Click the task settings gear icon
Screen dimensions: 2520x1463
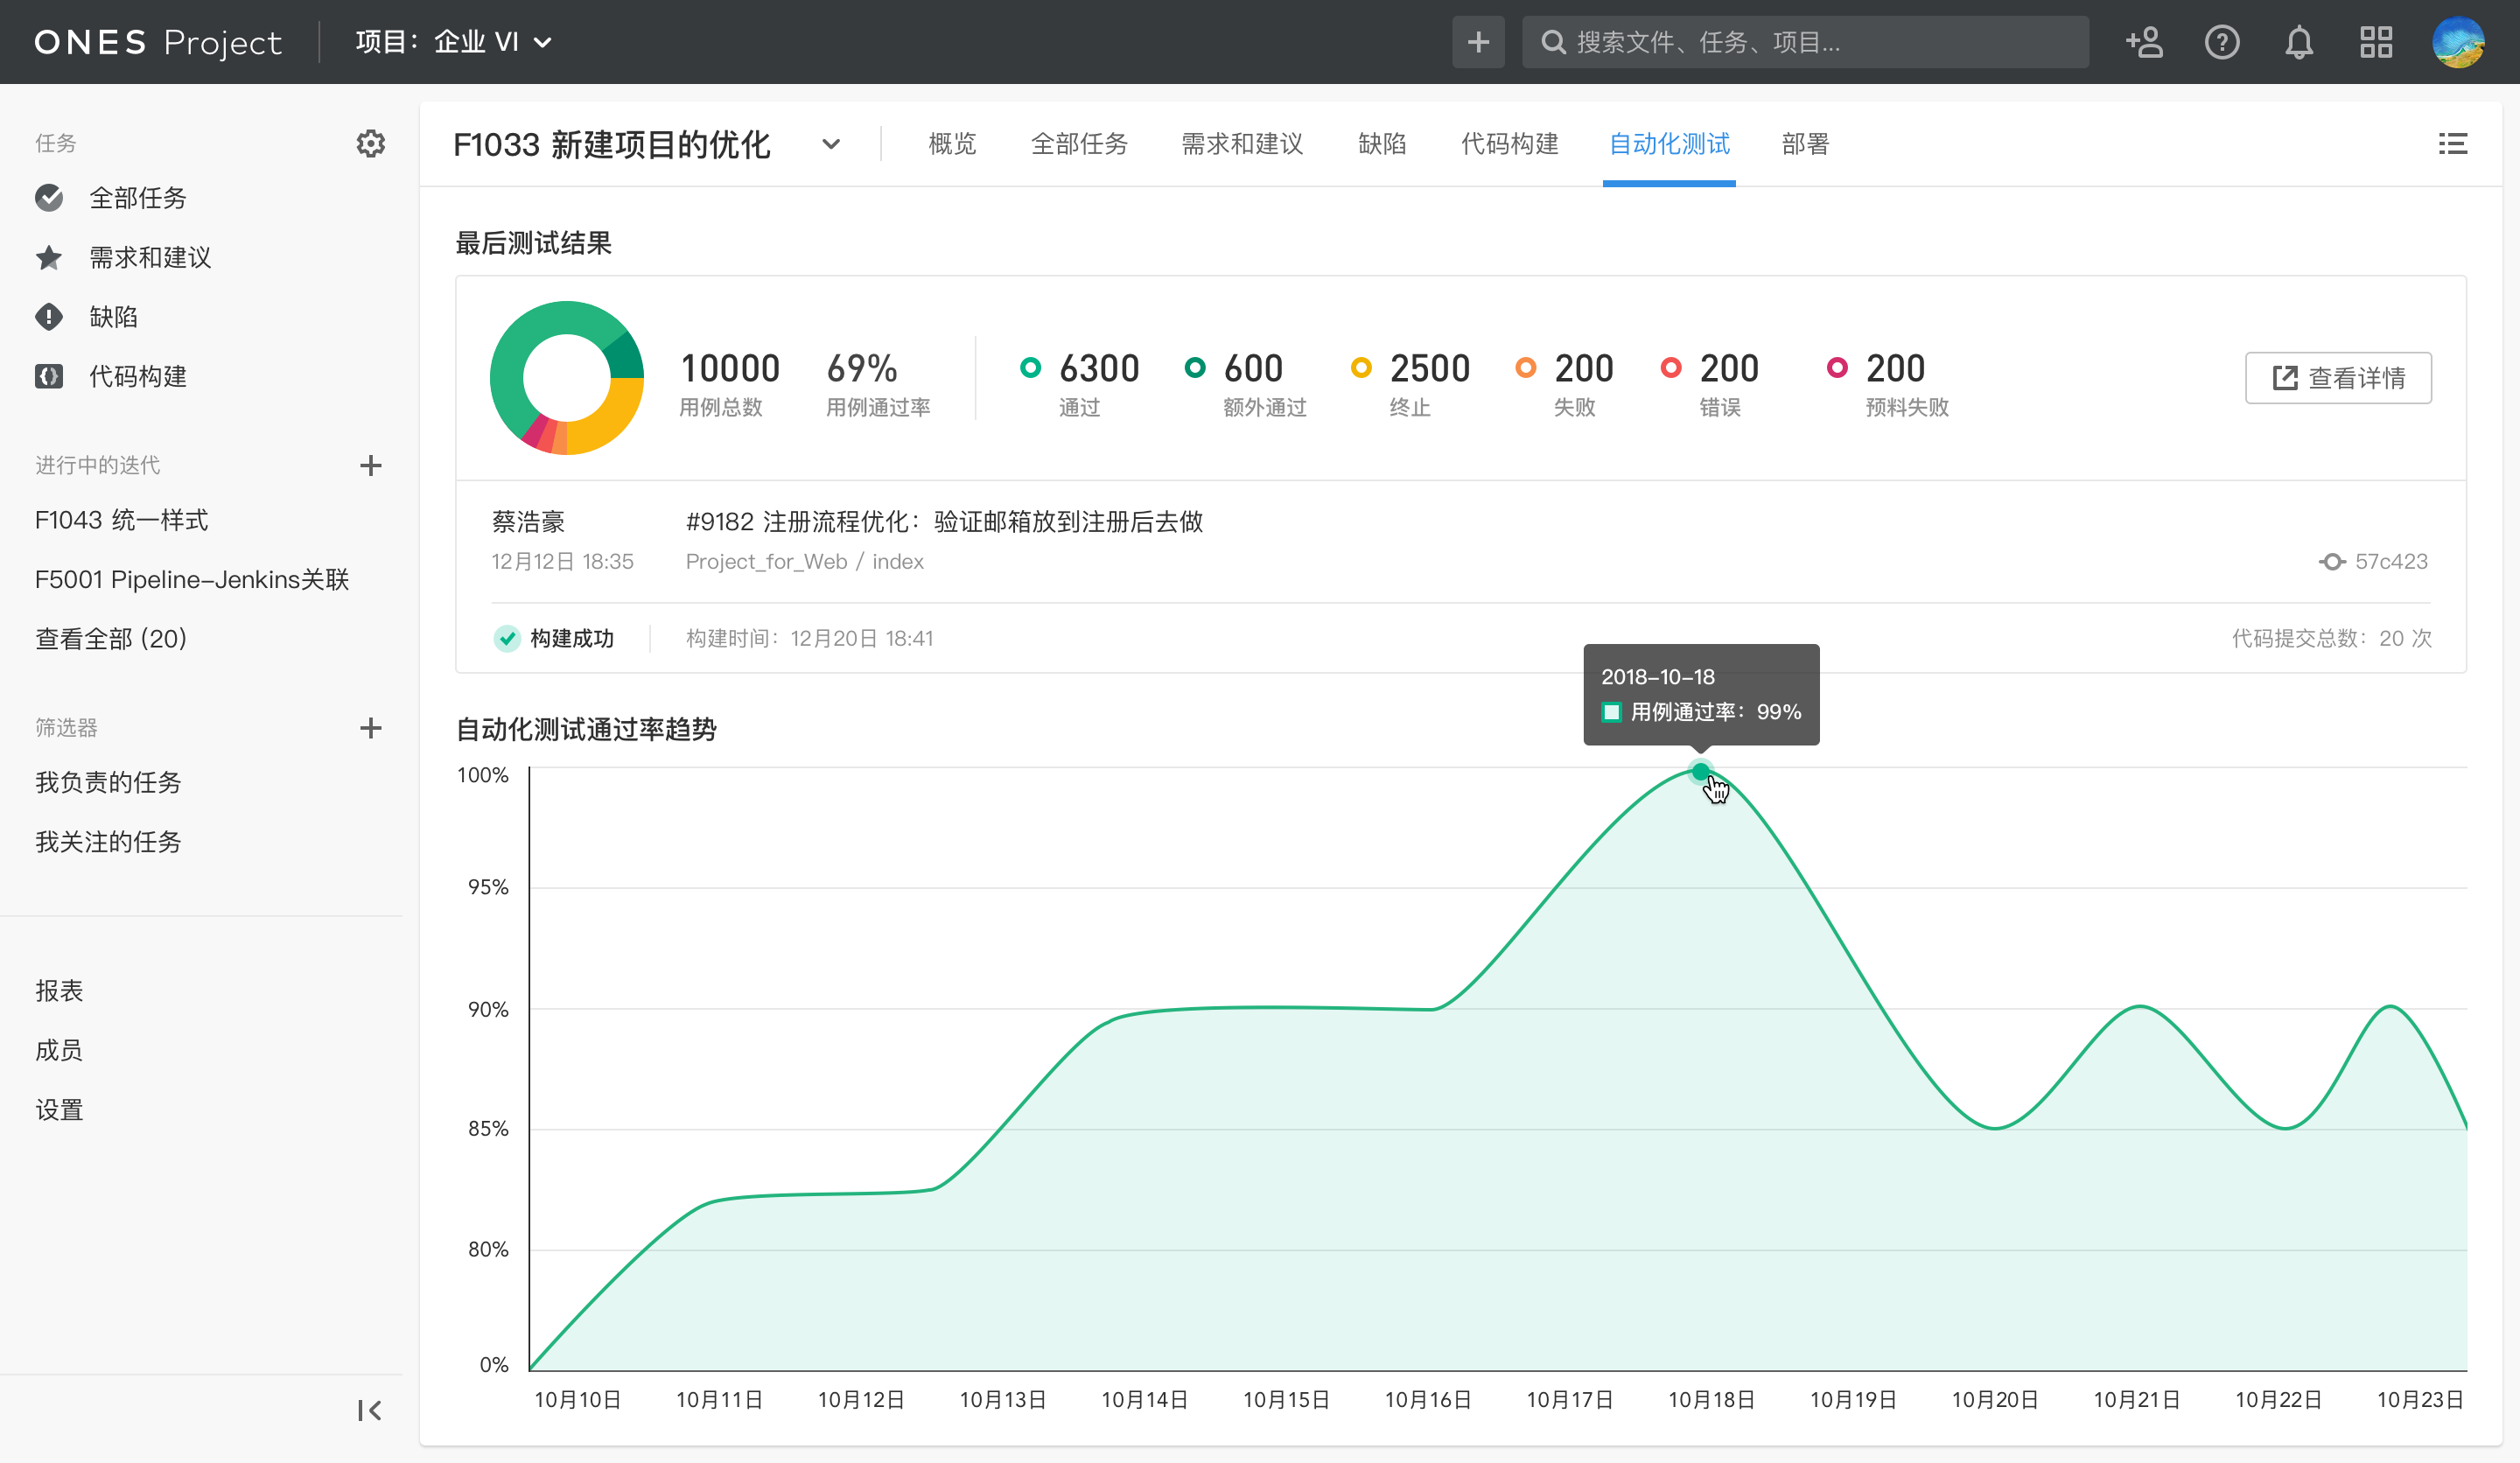[x=370, y=143]
